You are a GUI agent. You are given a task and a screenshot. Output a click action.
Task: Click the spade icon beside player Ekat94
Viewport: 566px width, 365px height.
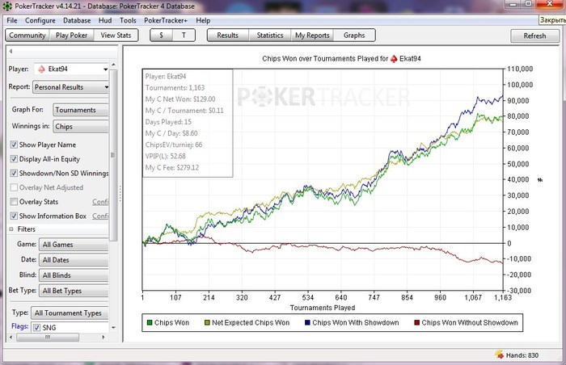[x=42, y=69]
